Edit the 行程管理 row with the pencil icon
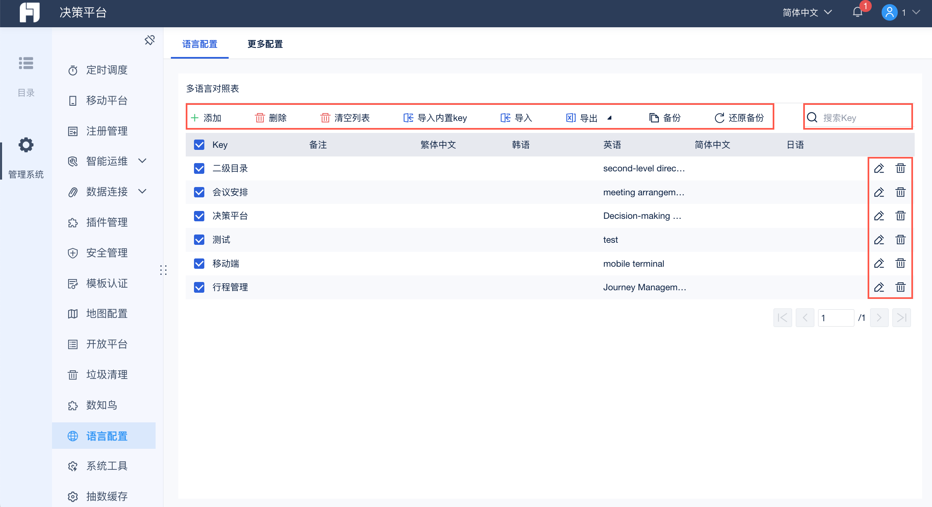This screenshot has width=932, height=507. [x=879, y=287]
